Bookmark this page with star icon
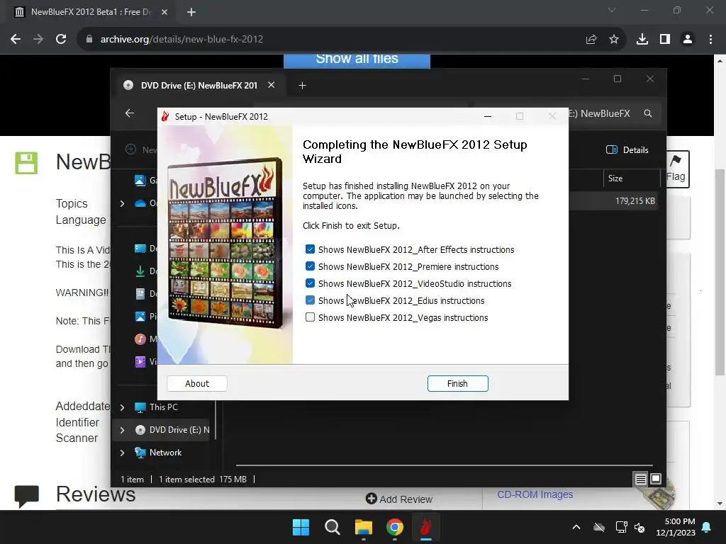 (614, 40)
